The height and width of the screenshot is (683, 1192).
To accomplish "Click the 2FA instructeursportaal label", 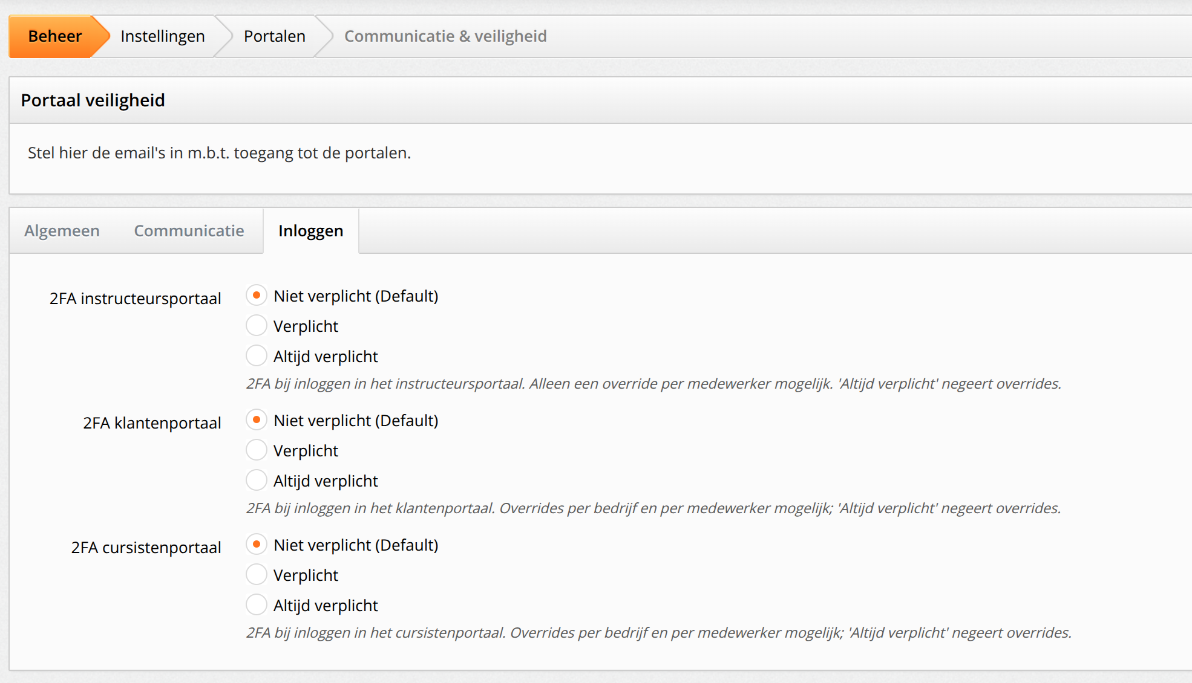I will pyautogui.click(x=136, y=299).
